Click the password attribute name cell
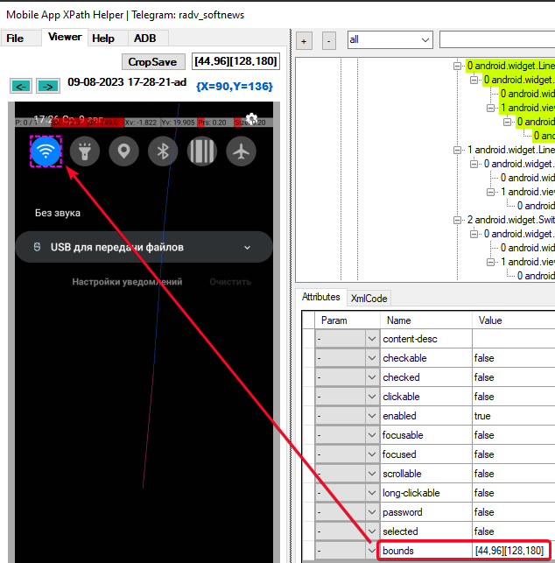 point(425,512)
